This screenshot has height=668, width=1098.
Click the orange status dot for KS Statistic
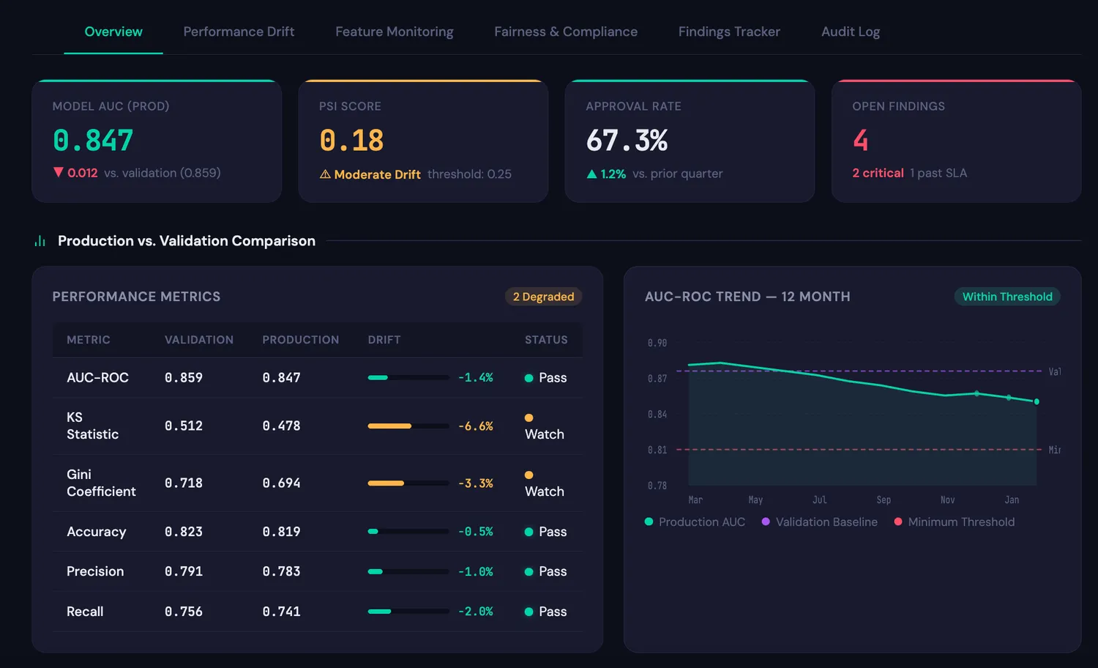click(529, 417)
